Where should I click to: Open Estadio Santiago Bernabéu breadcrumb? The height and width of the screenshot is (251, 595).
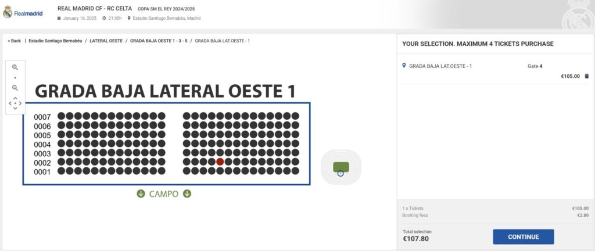coord(56,41)
